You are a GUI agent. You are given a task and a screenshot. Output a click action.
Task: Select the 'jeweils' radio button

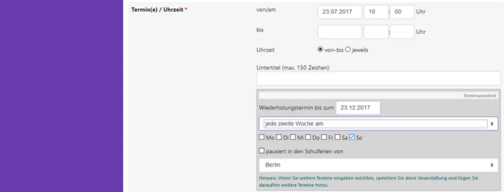pos(348,50)
